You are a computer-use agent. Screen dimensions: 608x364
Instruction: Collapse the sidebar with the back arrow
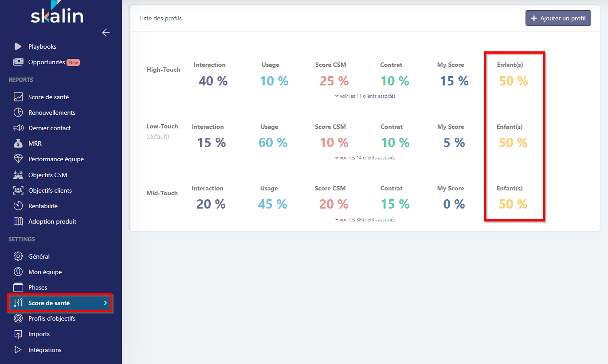[x=106, y=32]
